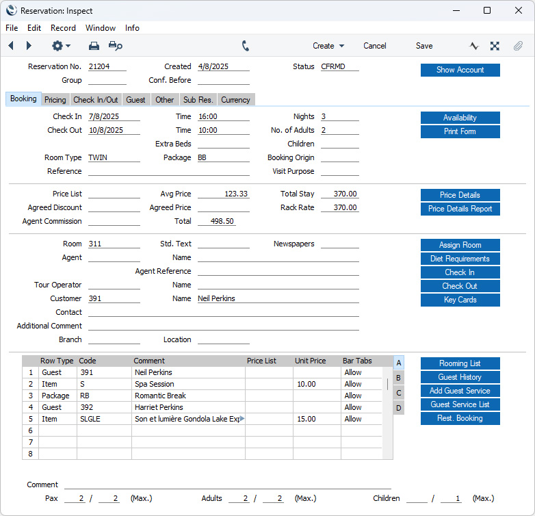Click the Romantic Break comment cell
The height and width of the screenshot is (516, 535).
pyautogui.click(x=188, y=396)
